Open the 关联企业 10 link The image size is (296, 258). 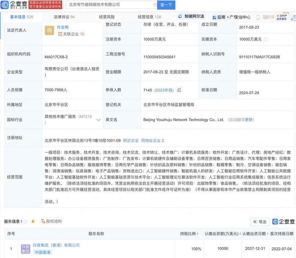point(71,34)
